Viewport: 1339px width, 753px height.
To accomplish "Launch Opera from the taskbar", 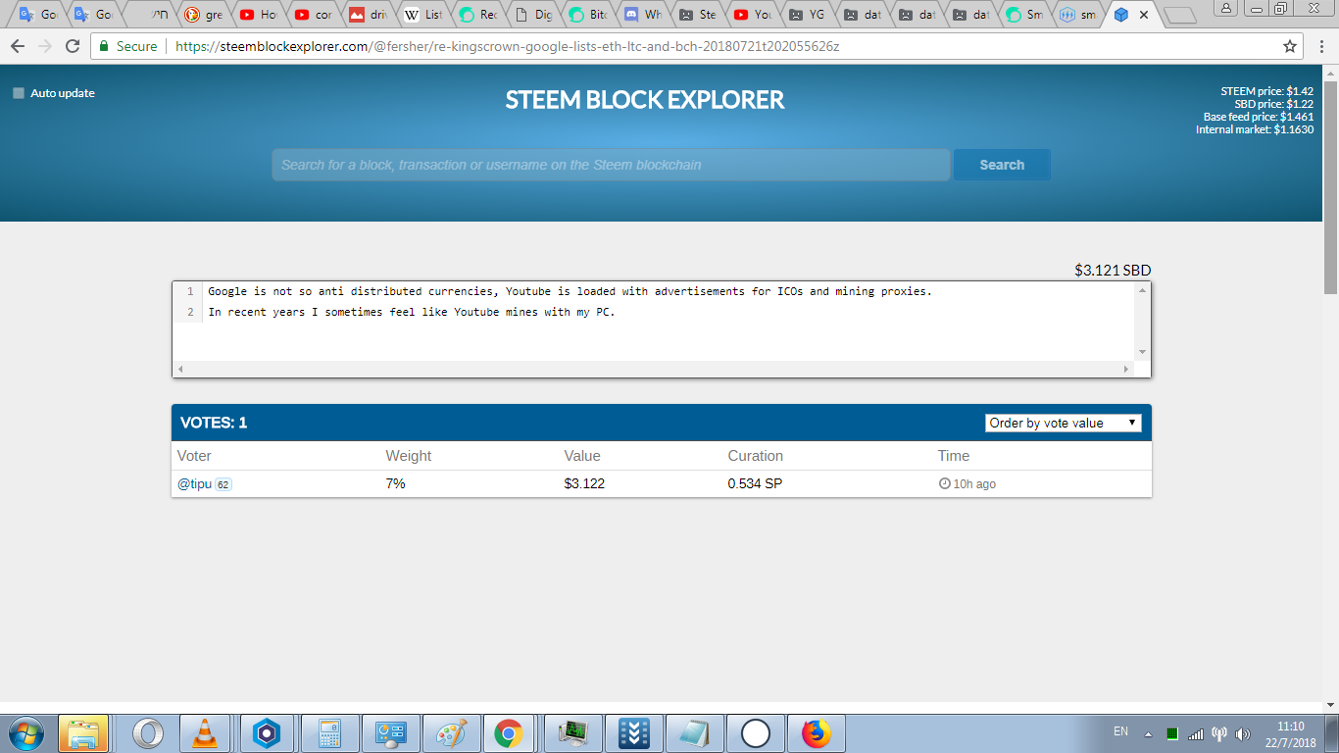I will (x=147, y=733).
